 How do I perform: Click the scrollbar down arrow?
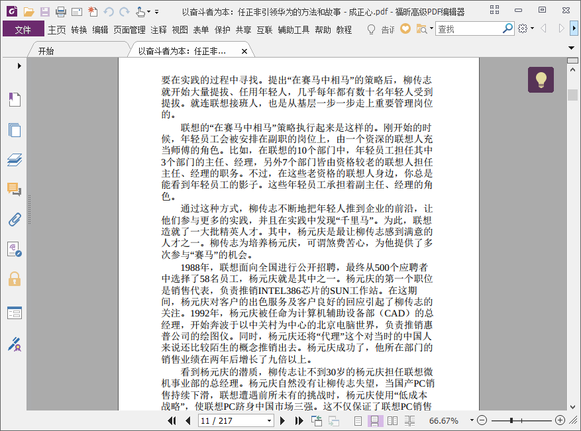pyautogui.click(x=572, y=407)
